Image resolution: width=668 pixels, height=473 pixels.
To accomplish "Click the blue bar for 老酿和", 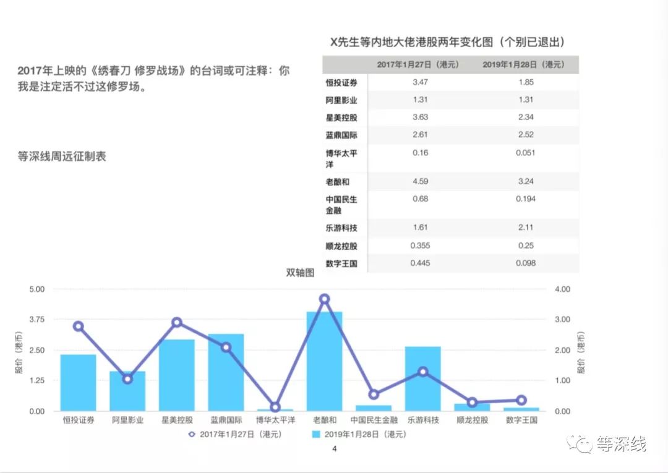I will [325, 362].
